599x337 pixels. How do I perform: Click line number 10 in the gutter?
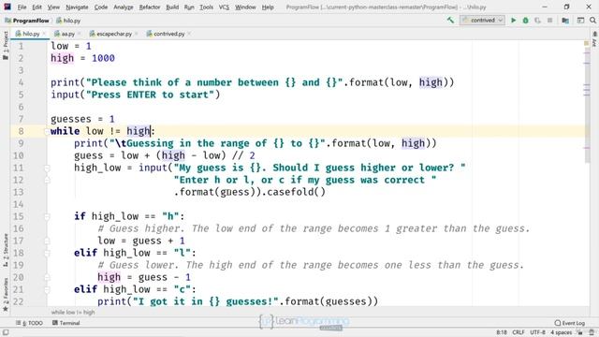click(18, 155)
